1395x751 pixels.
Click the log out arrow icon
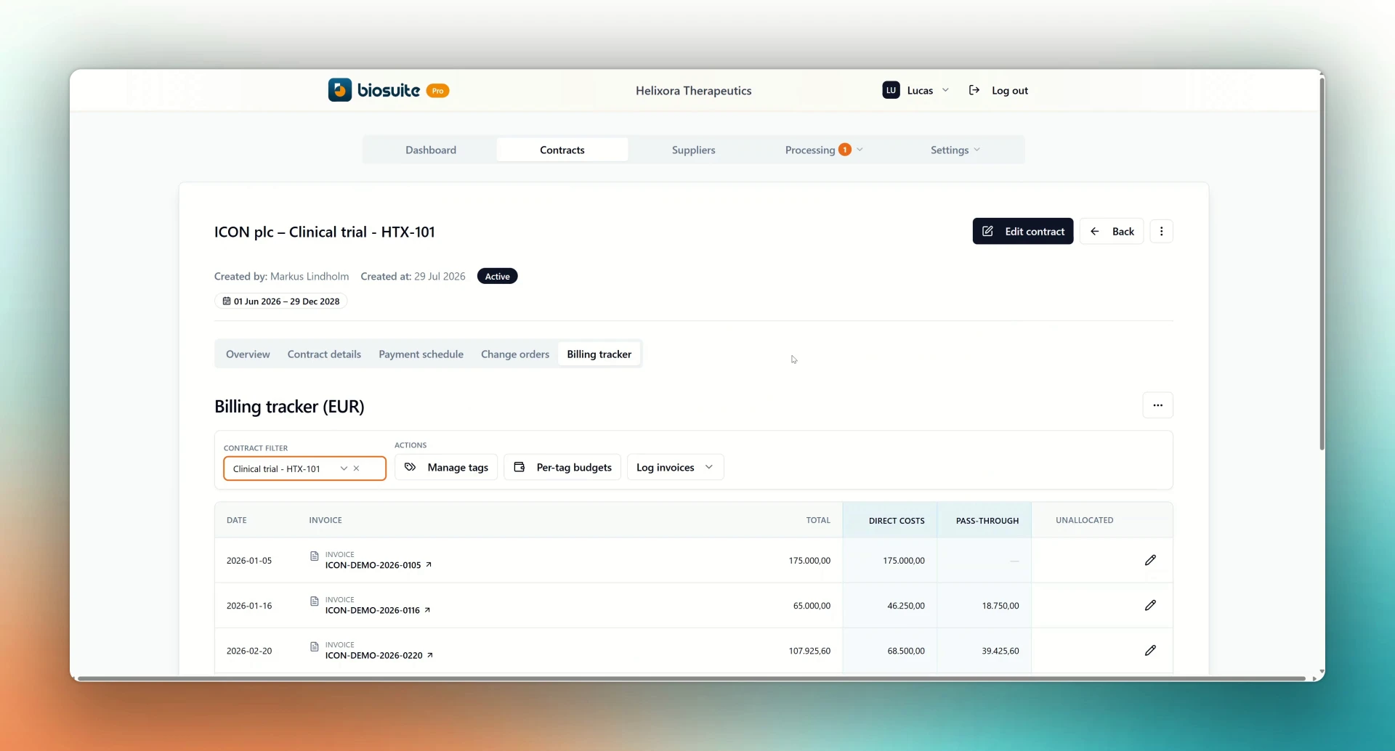(x=974, y=90)
